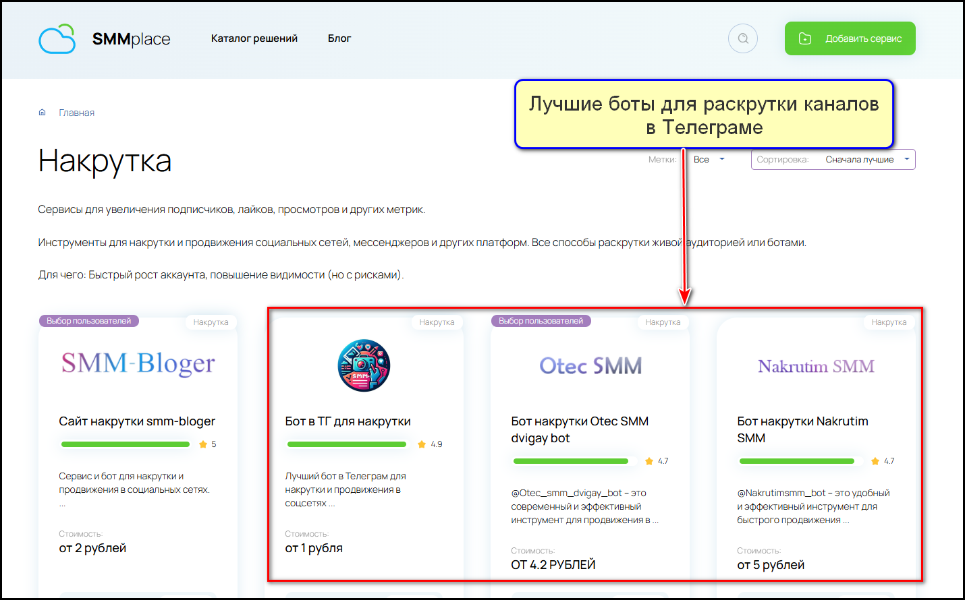Open Бот в ТГ для накрутки title
This screenshot has width=965, height=600.
tap(348, 421)
